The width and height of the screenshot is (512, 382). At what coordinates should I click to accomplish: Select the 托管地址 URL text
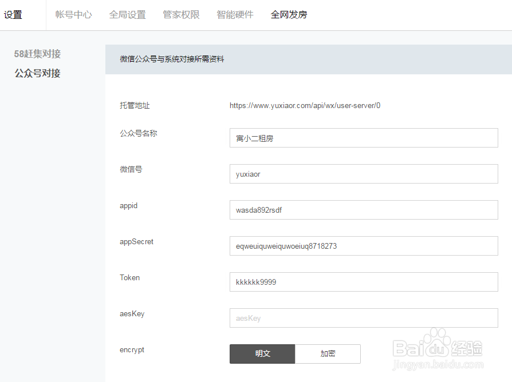point(304,105)
